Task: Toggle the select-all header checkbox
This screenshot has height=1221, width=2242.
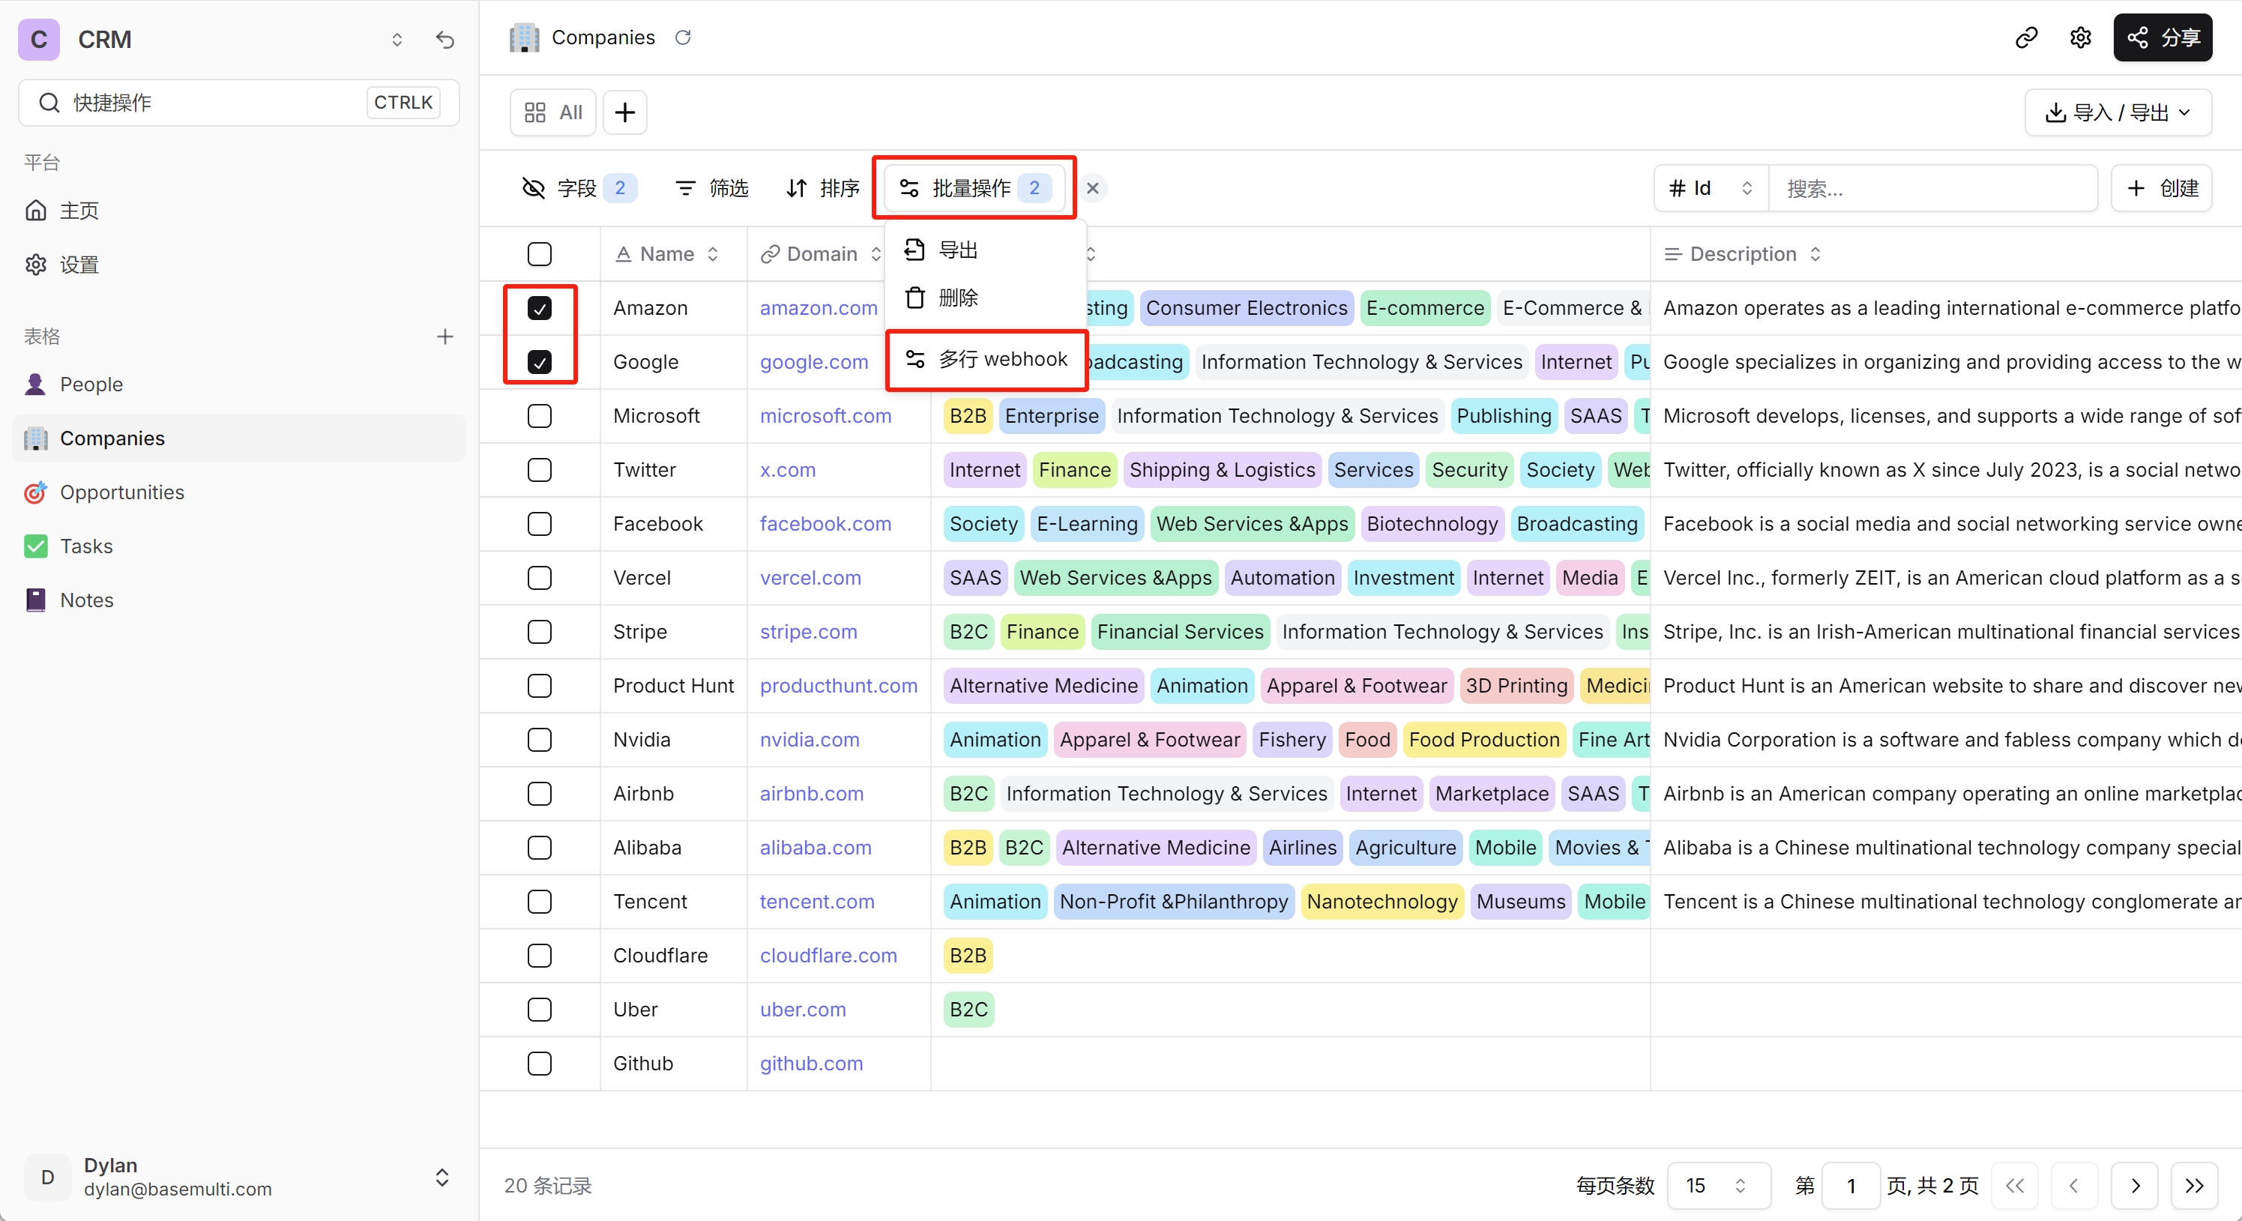Action: pos(540,254)
